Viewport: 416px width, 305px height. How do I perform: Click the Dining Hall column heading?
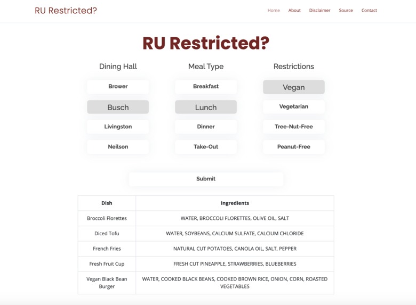coord(118,67)
